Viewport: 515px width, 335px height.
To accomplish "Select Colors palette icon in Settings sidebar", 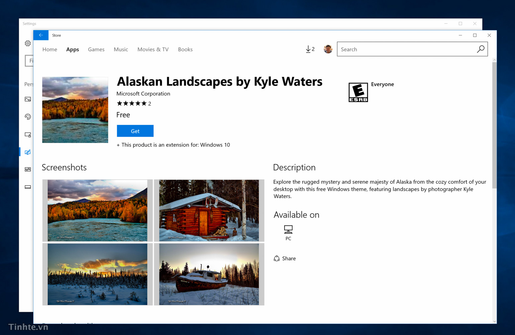I will click(28, 117).
